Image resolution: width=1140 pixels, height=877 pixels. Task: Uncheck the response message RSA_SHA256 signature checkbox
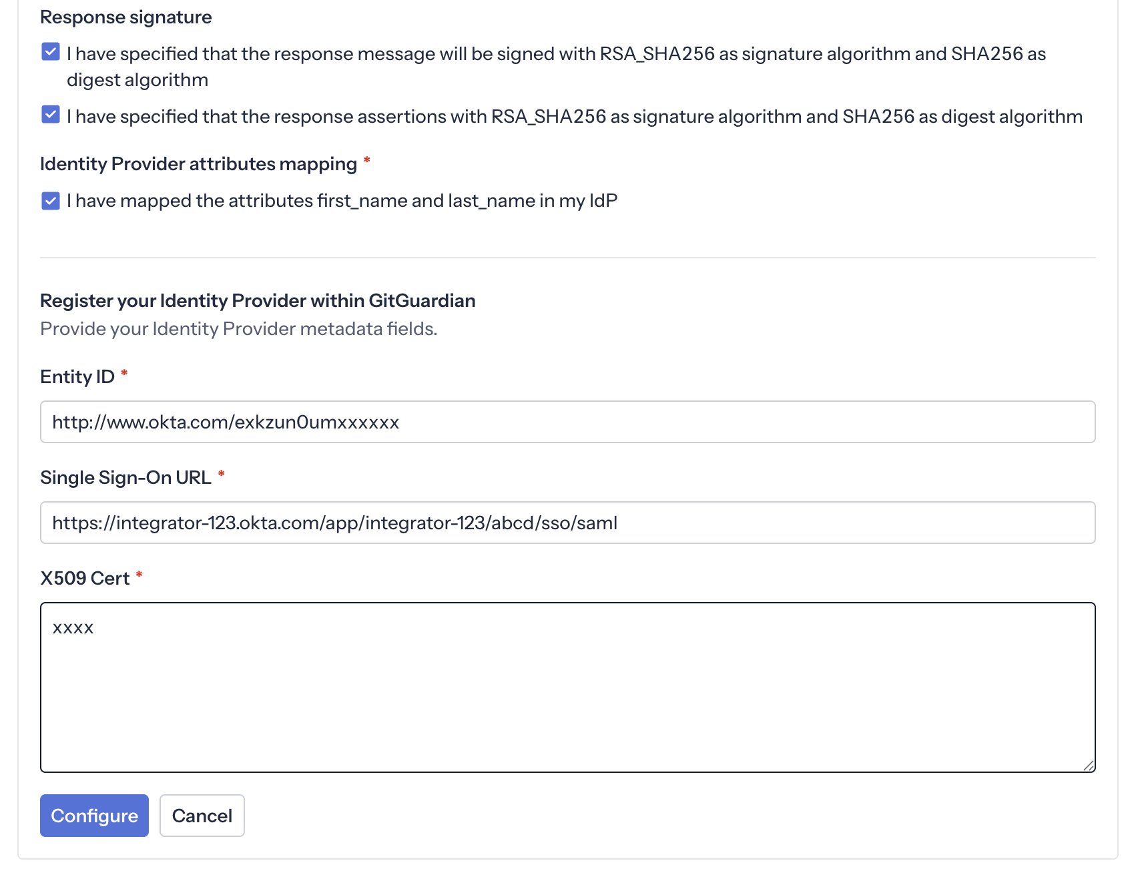(x=50, y=51)
